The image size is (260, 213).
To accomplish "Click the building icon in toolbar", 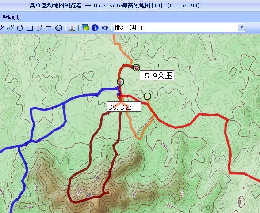I will tap(72, 28).
